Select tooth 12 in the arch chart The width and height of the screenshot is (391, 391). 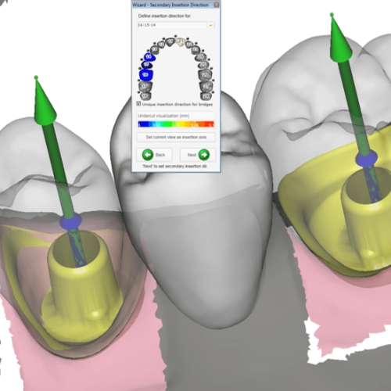[161, 44]
